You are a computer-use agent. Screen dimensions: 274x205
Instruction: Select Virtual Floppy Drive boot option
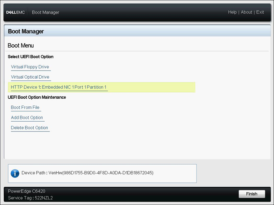coord(30,67)
